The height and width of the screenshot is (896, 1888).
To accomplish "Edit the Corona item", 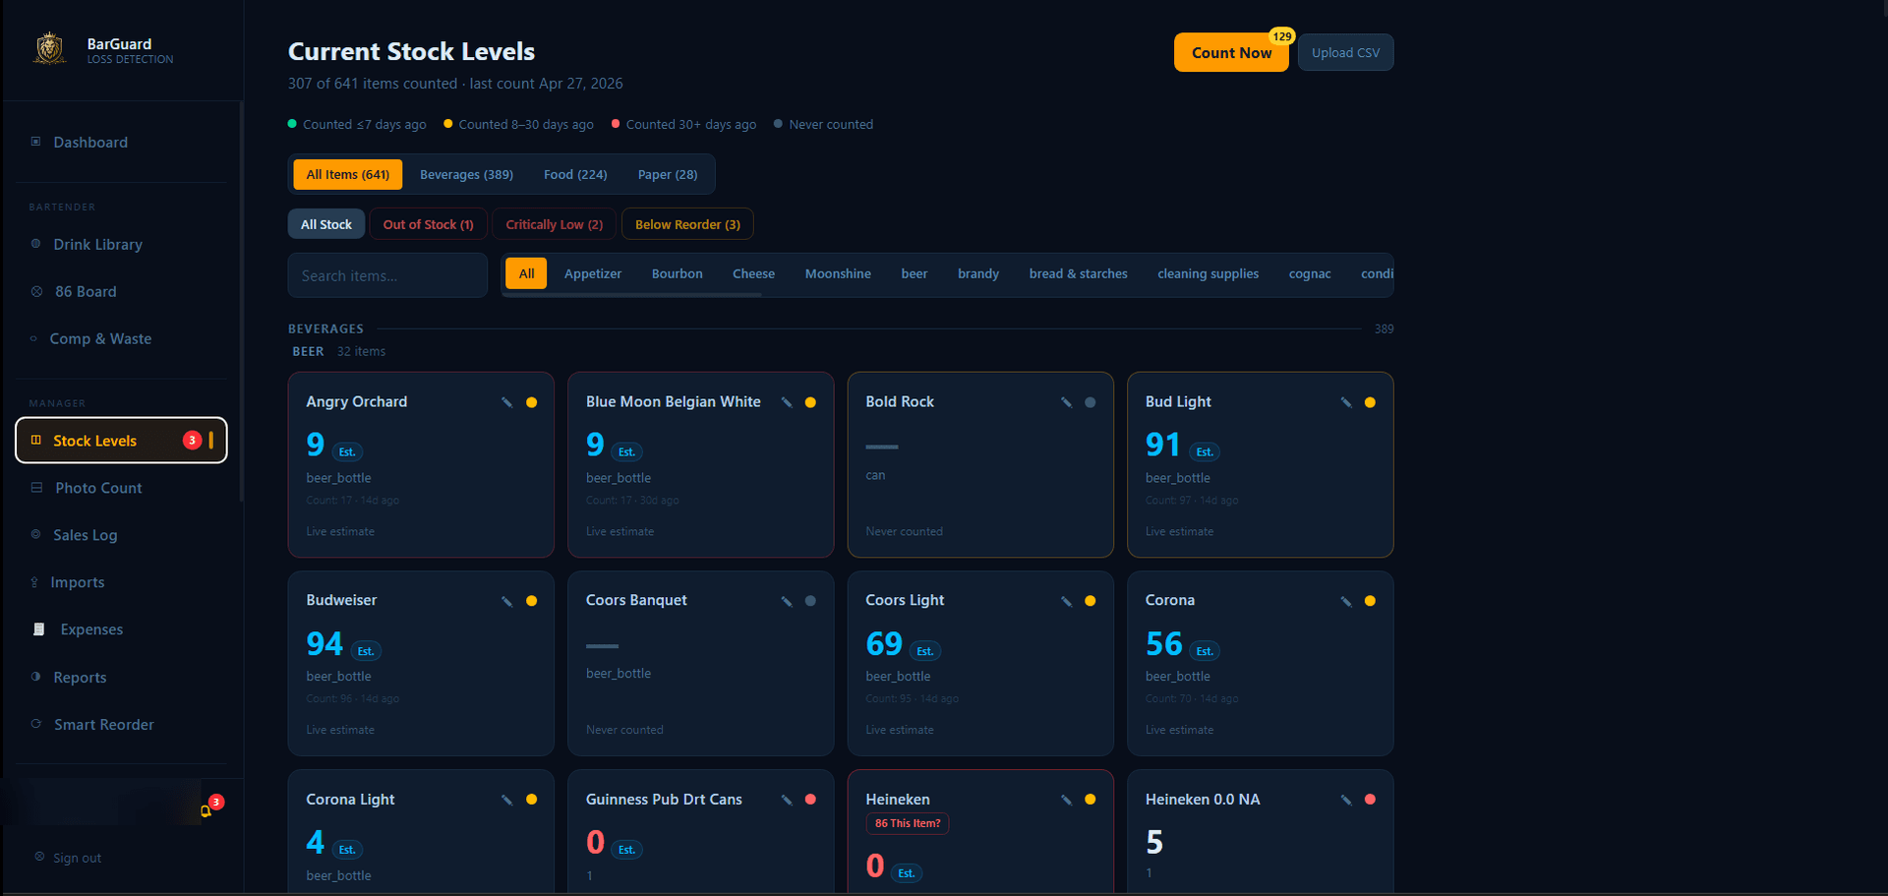I will pos(1346,601).
